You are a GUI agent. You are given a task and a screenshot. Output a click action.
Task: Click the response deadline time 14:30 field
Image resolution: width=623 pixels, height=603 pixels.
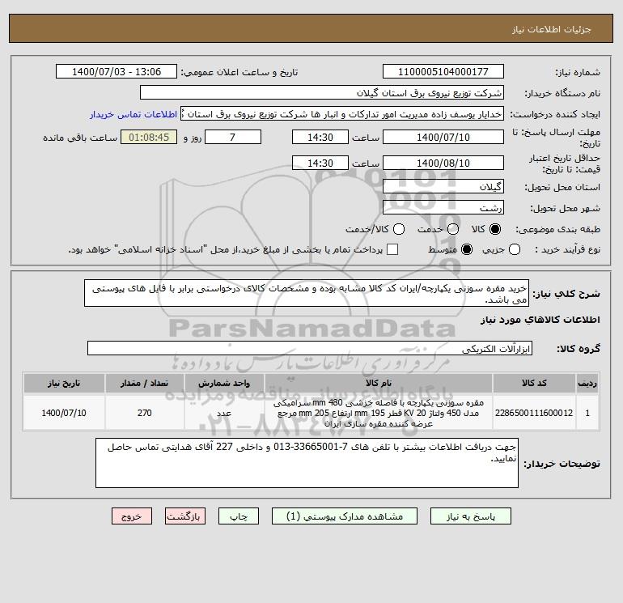pos(320,137)
